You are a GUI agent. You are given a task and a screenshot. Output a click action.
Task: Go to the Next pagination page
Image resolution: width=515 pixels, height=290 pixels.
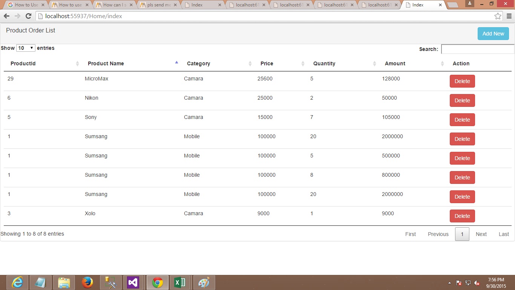[481, 234]
